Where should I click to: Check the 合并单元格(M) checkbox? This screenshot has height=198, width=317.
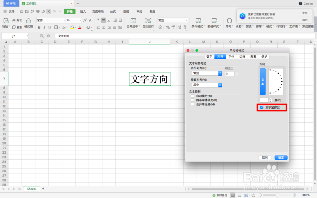tap(192, 105)
